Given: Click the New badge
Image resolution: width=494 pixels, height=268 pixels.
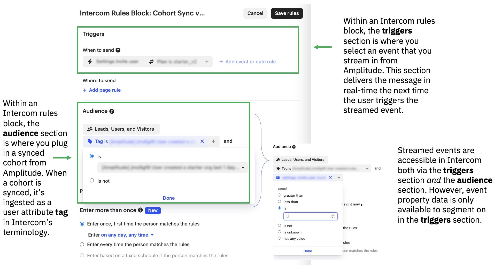Looking at the screenshot, I should (153, 211).
